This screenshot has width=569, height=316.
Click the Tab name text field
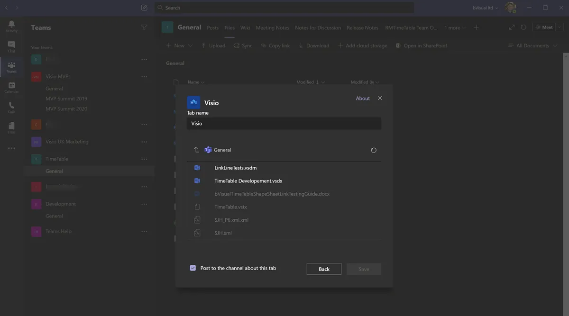click(x=284, y=123)
